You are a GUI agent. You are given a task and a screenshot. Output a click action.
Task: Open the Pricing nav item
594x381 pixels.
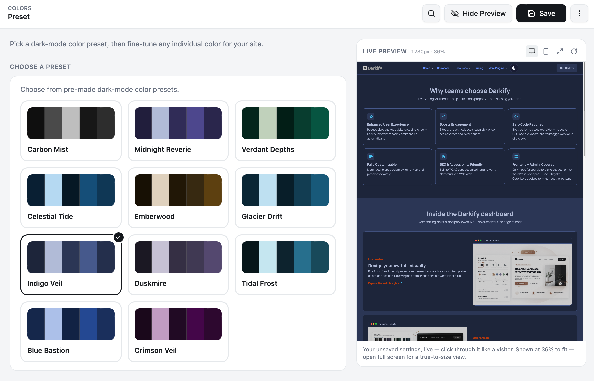pyautogui.click(x=479, y=68)
